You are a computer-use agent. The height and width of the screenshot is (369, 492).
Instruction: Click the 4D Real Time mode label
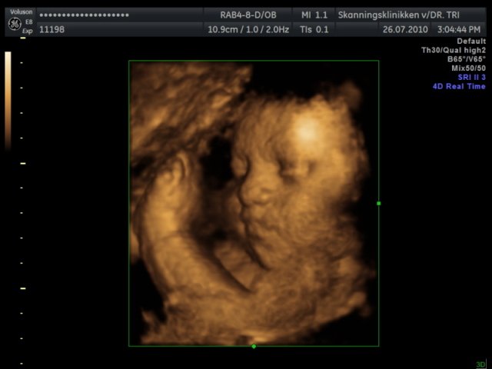tap(459, 87)
